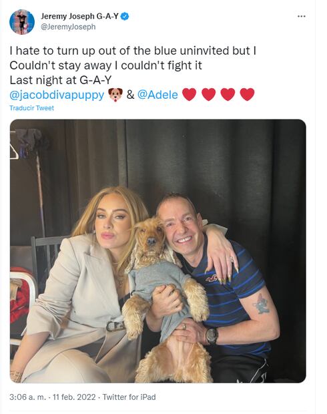Click the last red heart emoji
This screenshot has width=327, height=414.
tap(248, 95)
